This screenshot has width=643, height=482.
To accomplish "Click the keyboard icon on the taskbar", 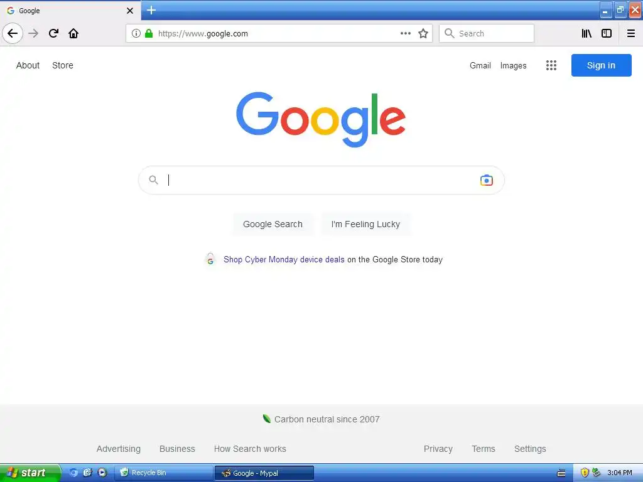I will click(x=561, y=473).
